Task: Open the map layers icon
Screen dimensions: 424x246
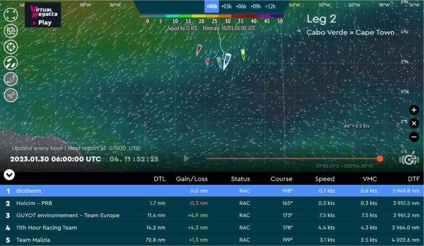Action: coord(11,31)
